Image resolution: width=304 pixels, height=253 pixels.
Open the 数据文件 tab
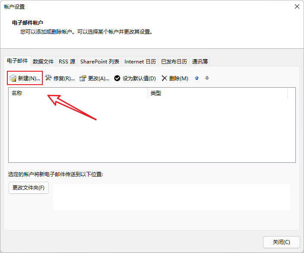click(43, 62)
